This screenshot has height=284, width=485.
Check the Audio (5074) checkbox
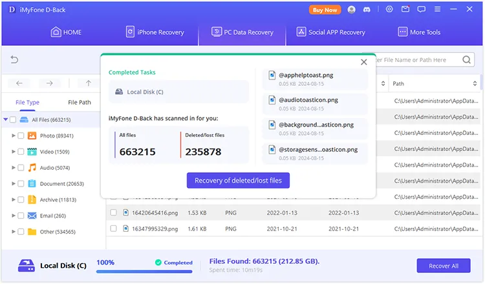coord(21,168)
